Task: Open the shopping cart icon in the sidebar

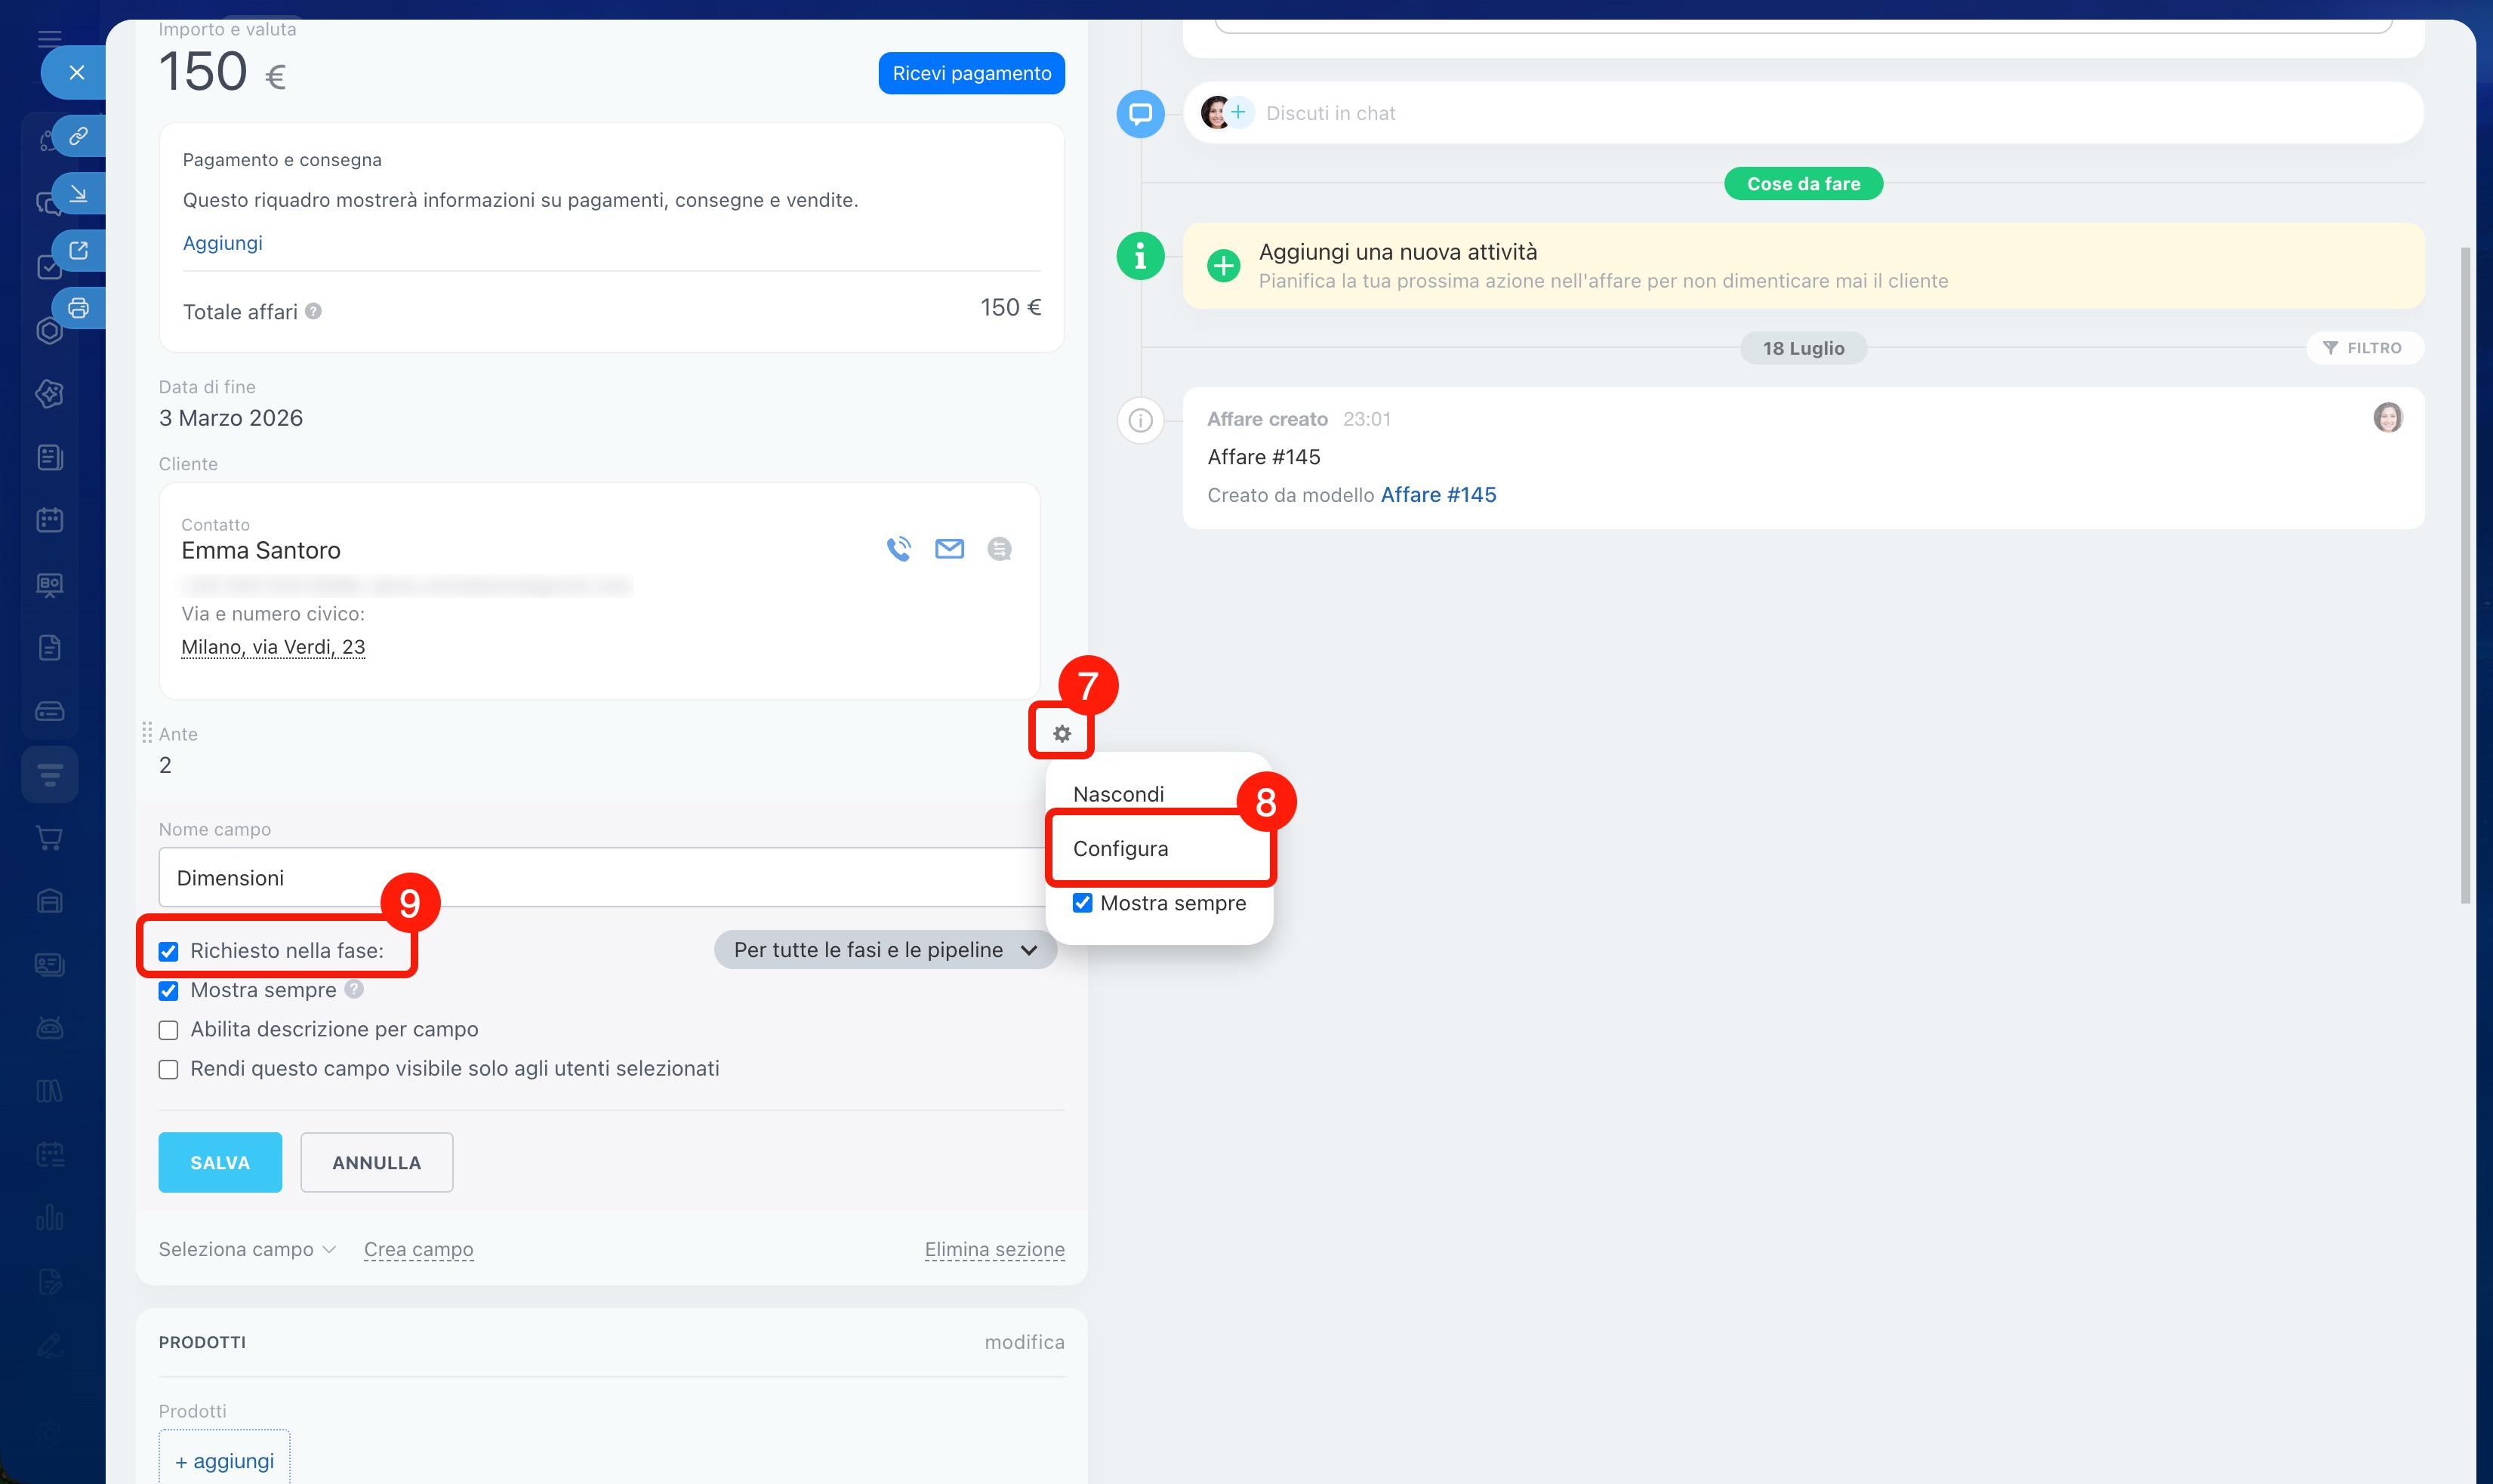Action: pos(49,838)
